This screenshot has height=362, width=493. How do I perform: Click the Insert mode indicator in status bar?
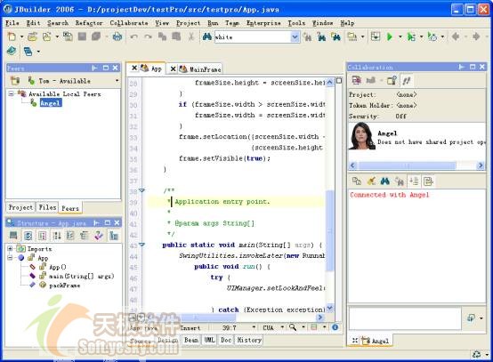tap(190, 327)
